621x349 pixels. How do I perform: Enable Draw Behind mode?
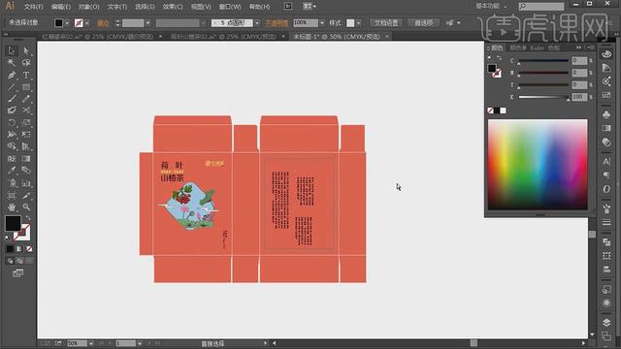pyautogui.click(x=19, y=261)
